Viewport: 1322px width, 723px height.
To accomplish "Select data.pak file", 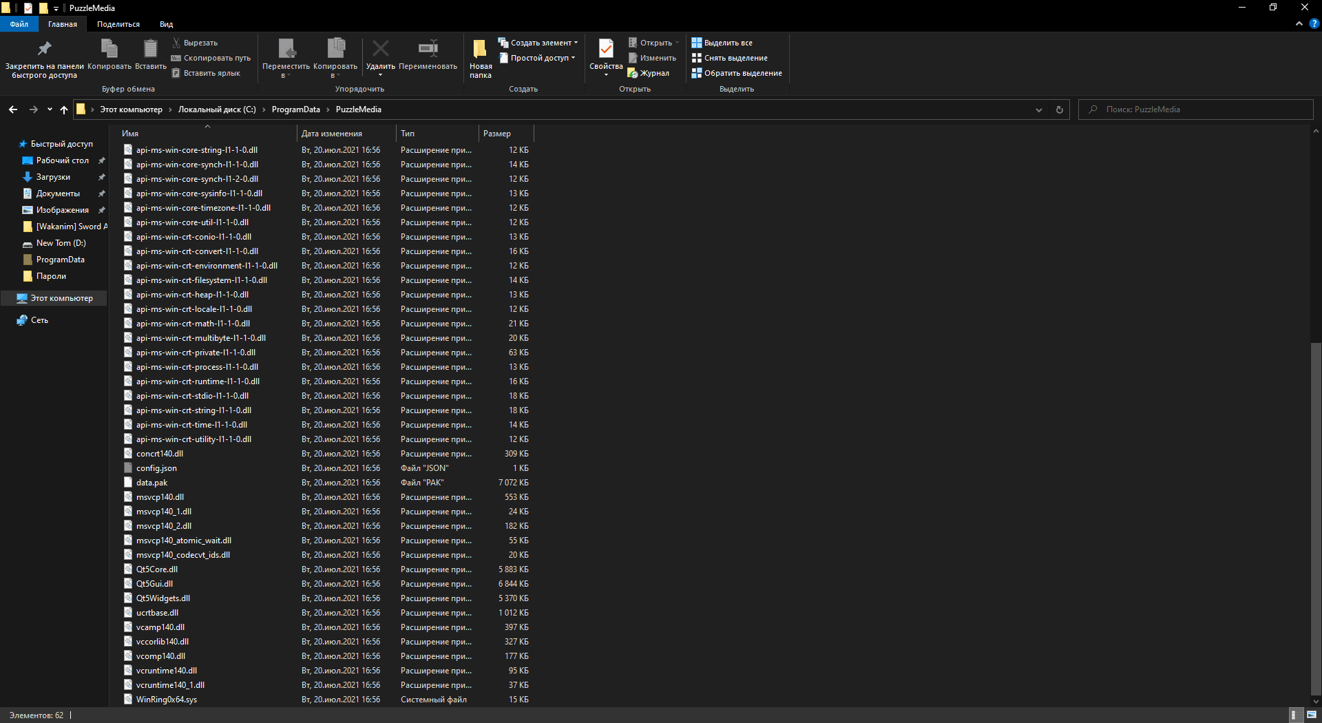I will click(x=151, y=483).
